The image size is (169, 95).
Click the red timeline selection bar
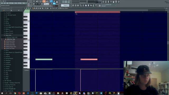click(x=97, y=12)
